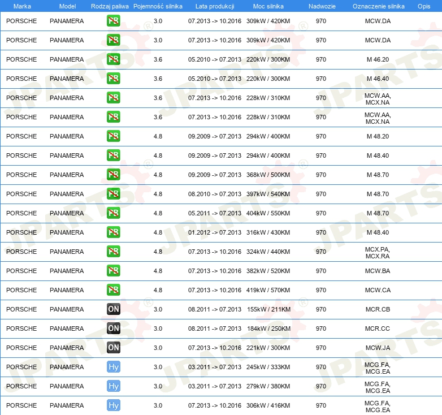Click the Pojemność silnika column header
Image resolution: width=442 pixels, height=415 pixels.
[x=158, y=6]
